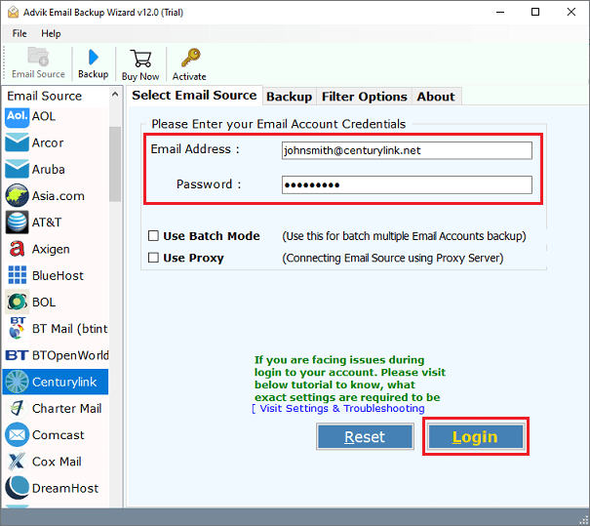Switch to the About tab
The height and width of the screenshot is (526, 590).
click(436, 97)
